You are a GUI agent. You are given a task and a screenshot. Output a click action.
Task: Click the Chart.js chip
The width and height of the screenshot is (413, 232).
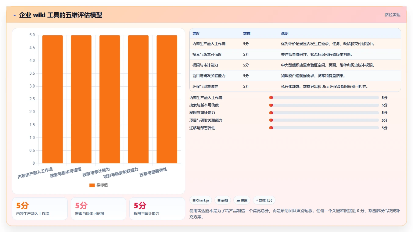[x=201, y=200]
